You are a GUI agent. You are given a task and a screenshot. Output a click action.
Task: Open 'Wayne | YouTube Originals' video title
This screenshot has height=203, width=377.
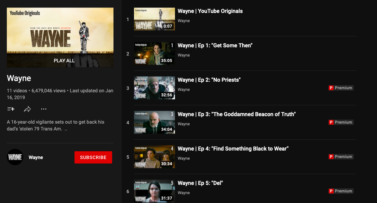coord(210,11)
